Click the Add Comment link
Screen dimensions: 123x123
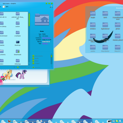47,38
